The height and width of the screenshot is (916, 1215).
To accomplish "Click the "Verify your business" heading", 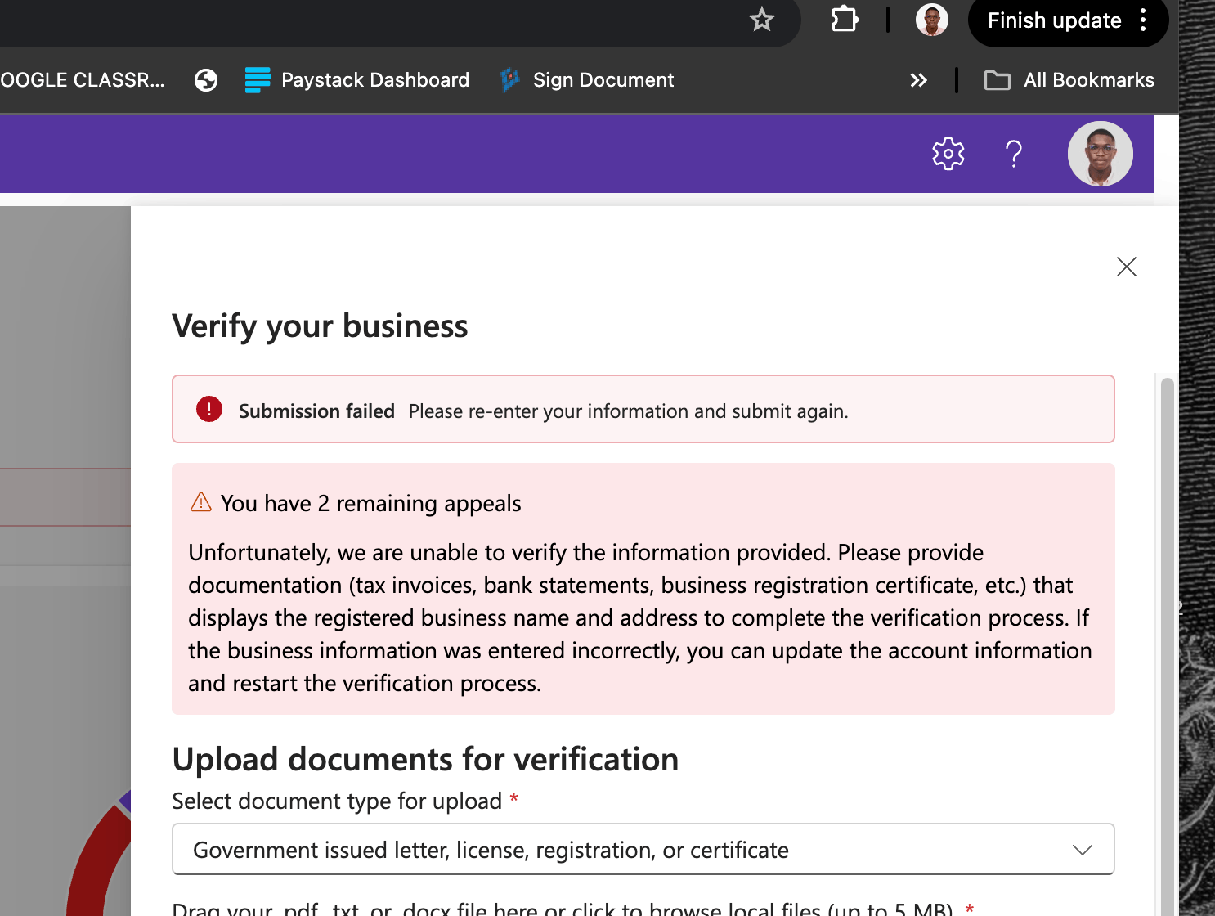I will [x=320, y=326].
